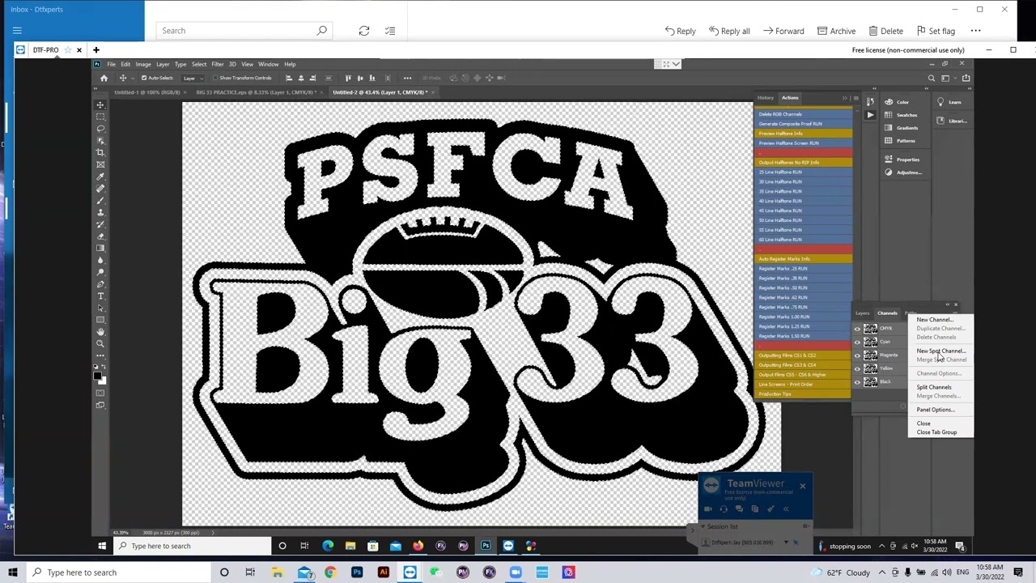The width and height of the screenshot is (1036, 583).
Task: Hide the Cyan channel
Action: 857,342
